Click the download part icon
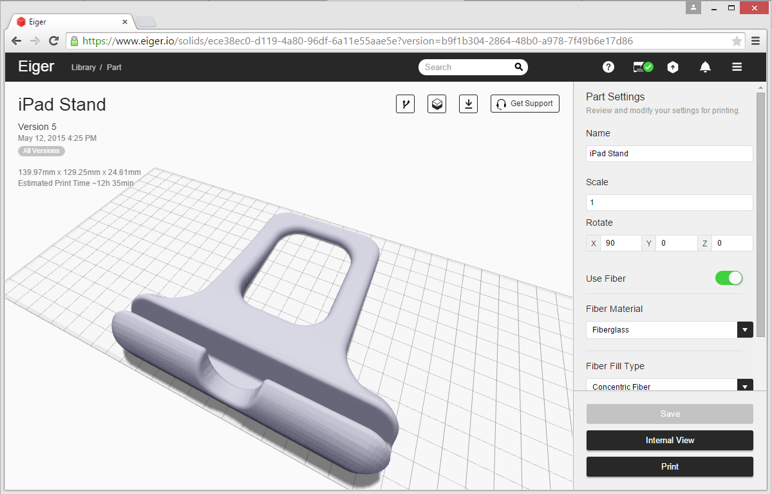This screenshot has height=494, width=772. tap(469, 104)
